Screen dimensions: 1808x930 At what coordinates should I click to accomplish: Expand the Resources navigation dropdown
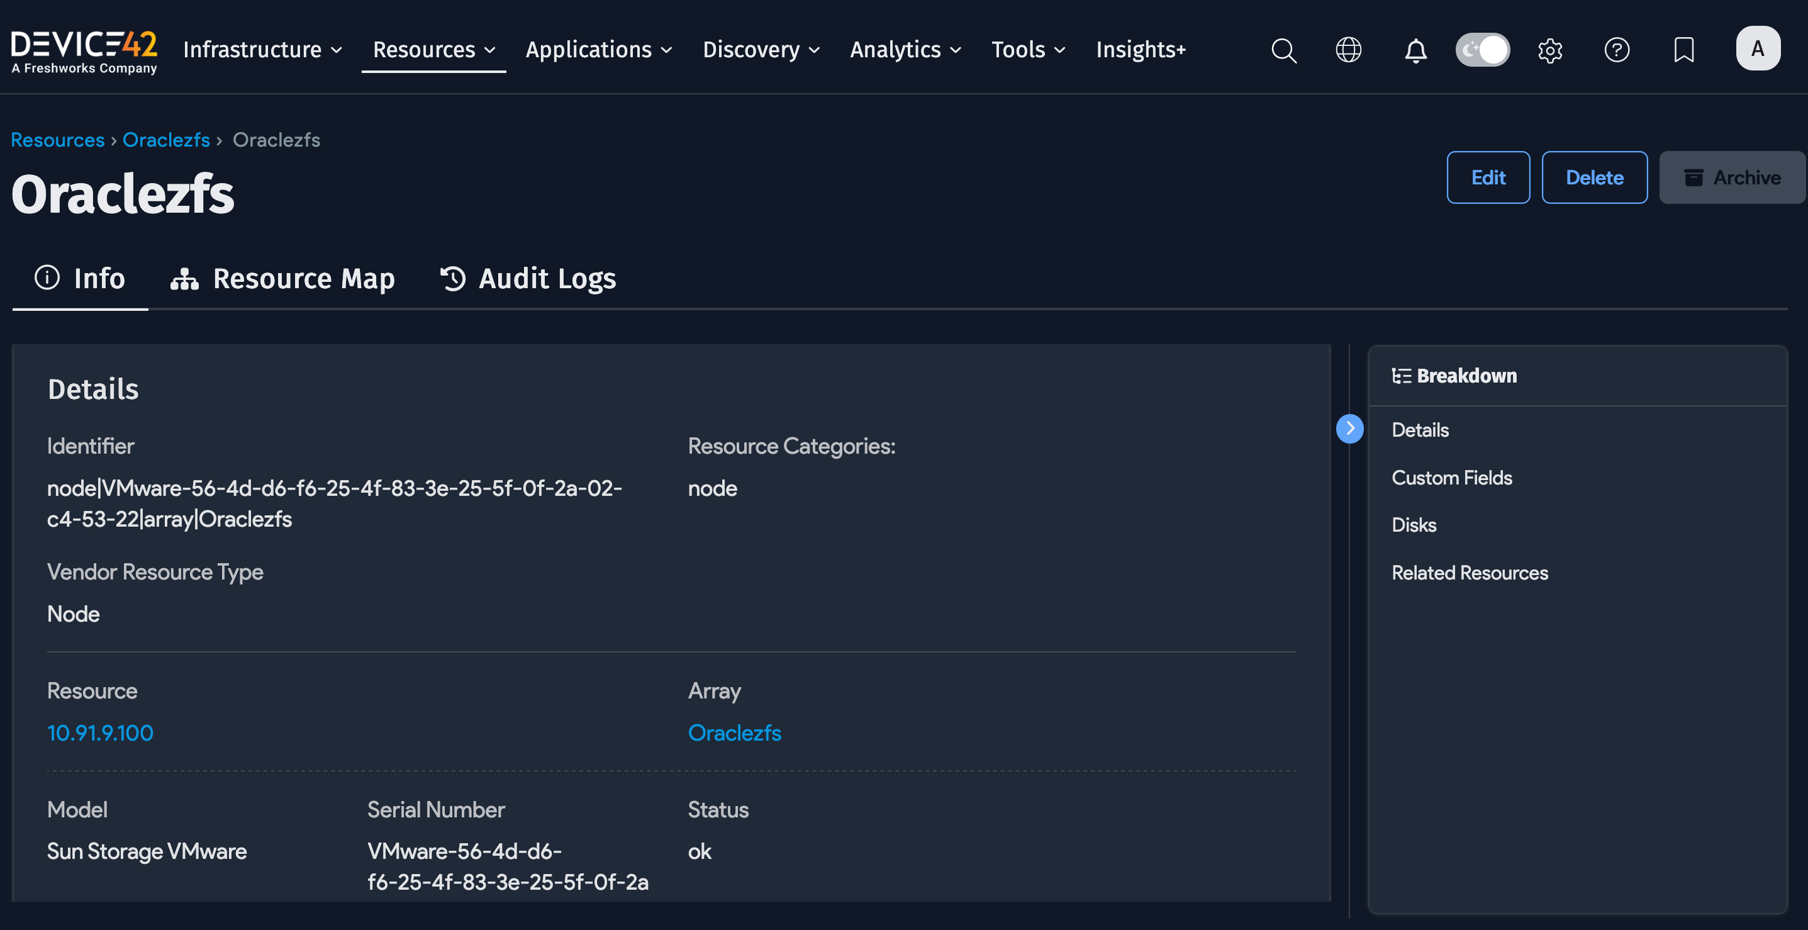(x=433, y=49)
